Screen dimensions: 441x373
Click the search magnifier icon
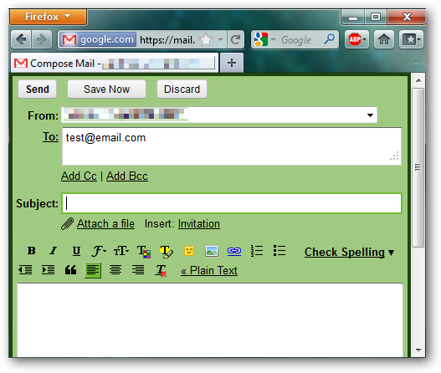[329, 39]
